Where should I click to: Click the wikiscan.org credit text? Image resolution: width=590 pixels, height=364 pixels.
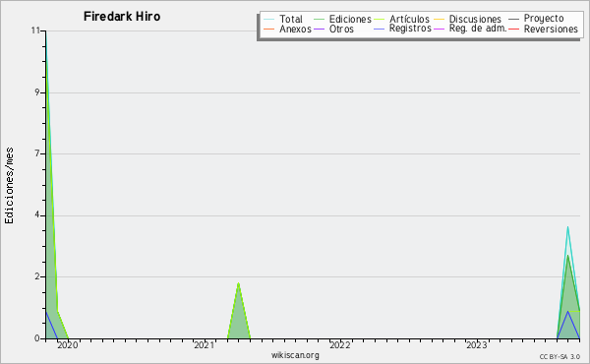(x=295, y=355)
